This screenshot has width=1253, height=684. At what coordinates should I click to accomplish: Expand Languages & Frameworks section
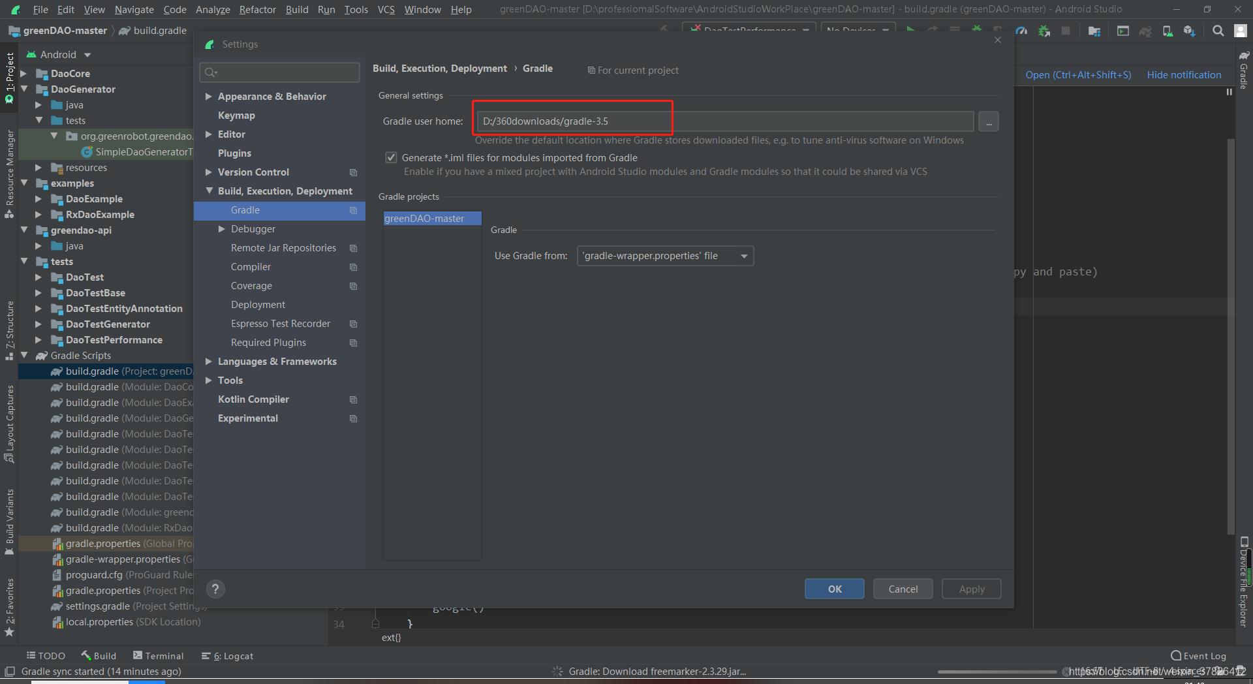click(209, 362)
